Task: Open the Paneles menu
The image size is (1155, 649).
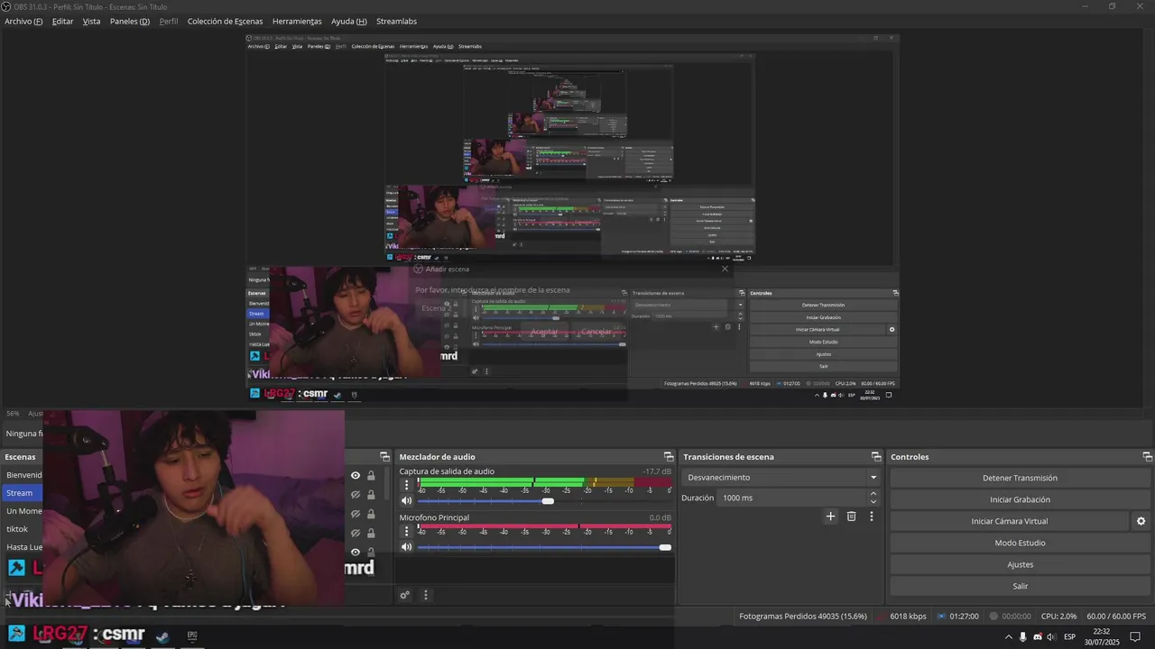Action: coord(129,21)
